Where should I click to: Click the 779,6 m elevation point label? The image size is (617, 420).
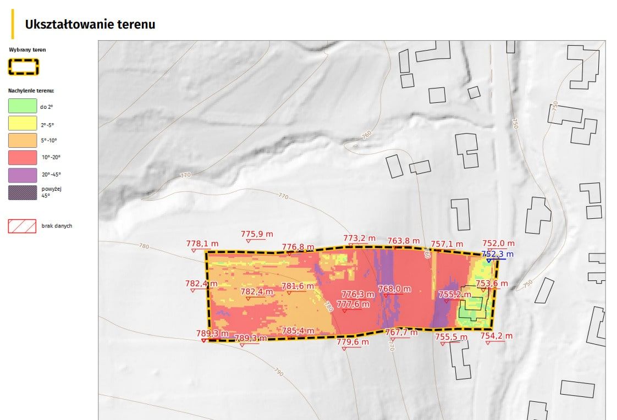pos(352,342)
